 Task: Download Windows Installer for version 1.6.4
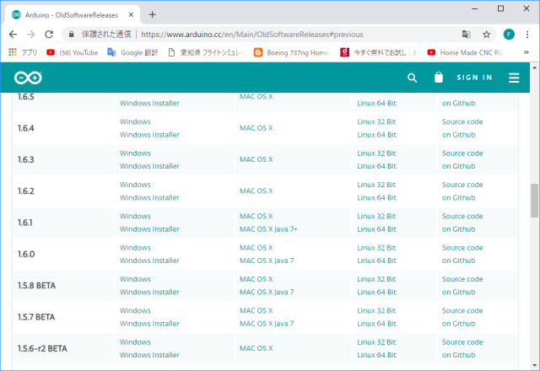(149, 135)
